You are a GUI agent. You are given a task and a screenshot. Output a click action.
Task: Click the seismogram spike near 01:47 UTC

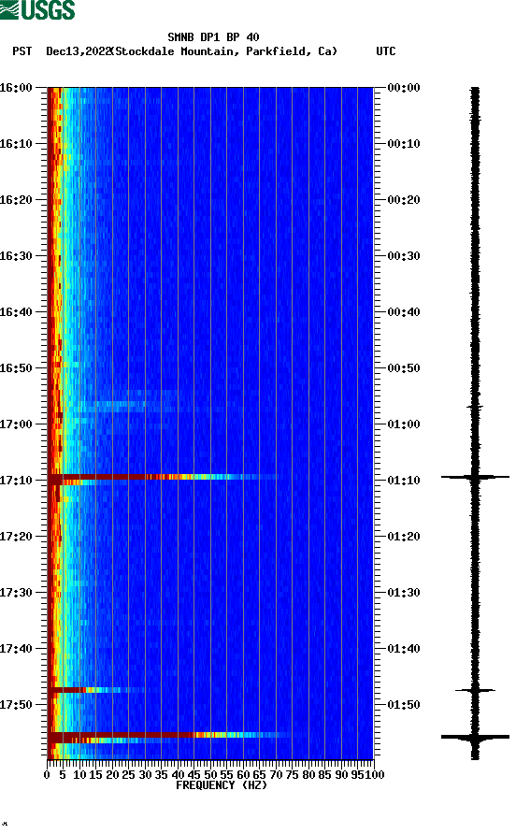pyautogui.click(x=475, y=690)
